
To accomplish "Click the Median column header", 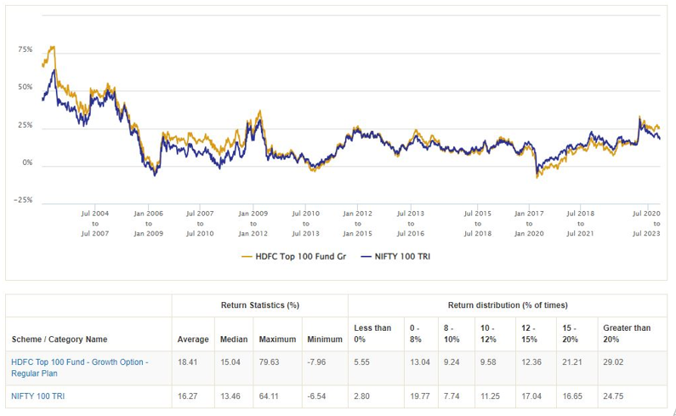I will pyautogui.click(x=234, y=339).
